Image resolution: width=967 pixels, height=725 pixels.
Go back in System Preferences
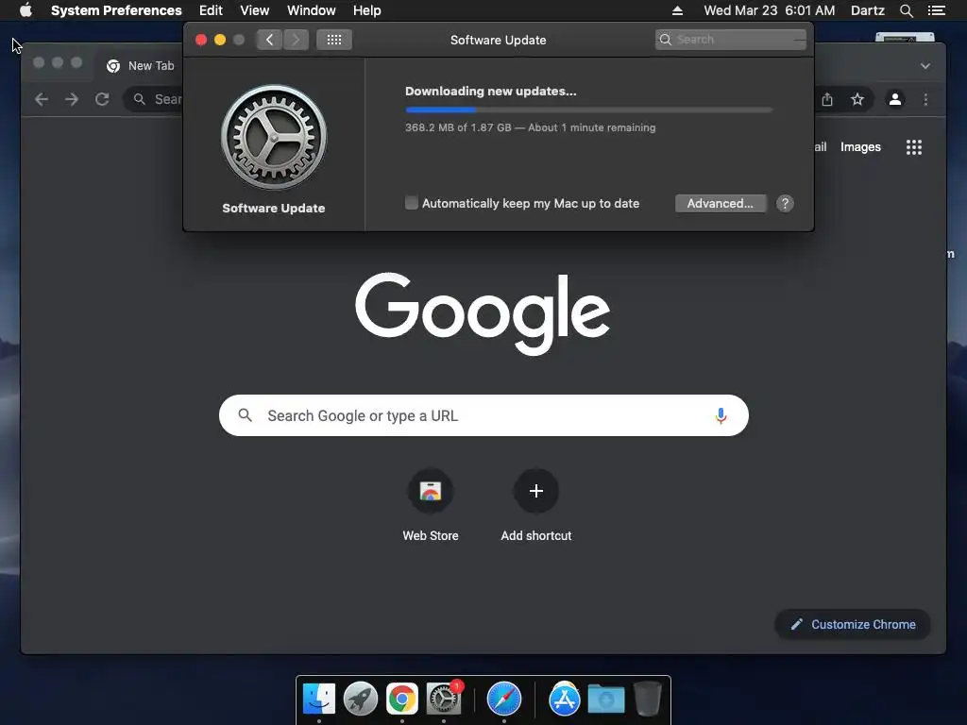pyautogui.click(x=269, y=40)
